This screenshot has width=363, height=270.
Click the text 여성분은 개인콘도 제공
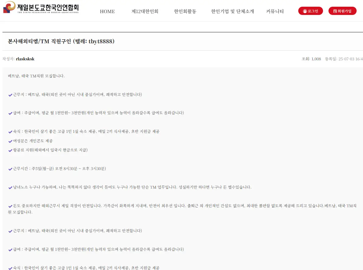pos(33,141)
